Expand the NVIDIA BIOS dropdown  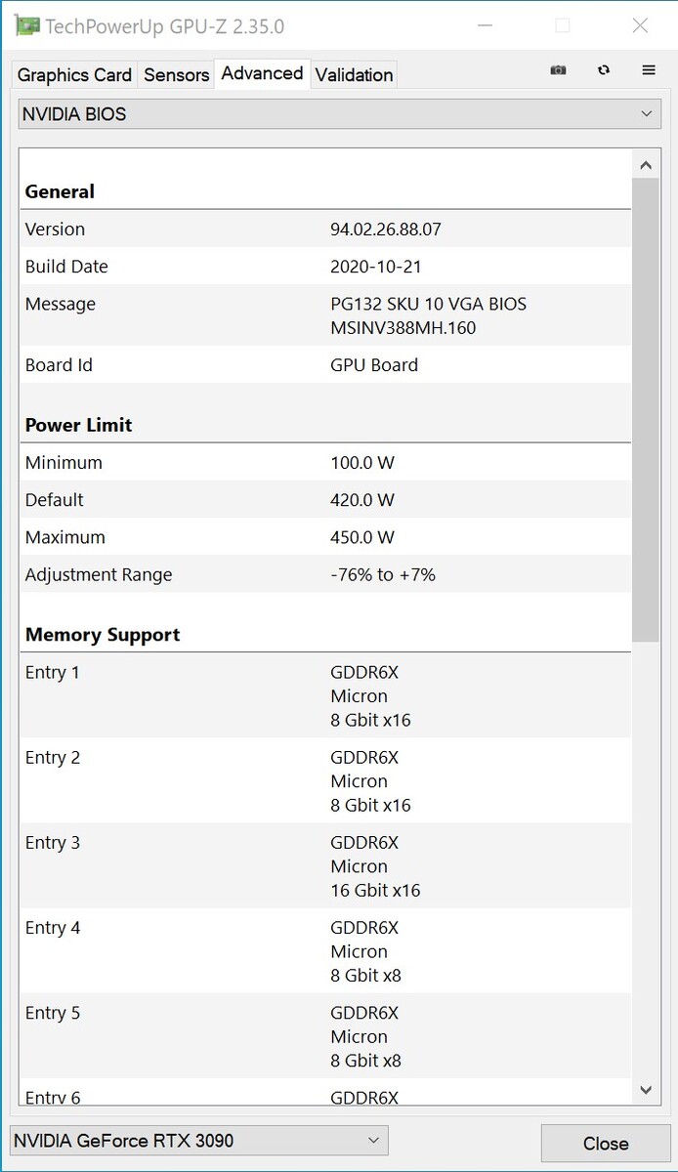tap(339, 114)
